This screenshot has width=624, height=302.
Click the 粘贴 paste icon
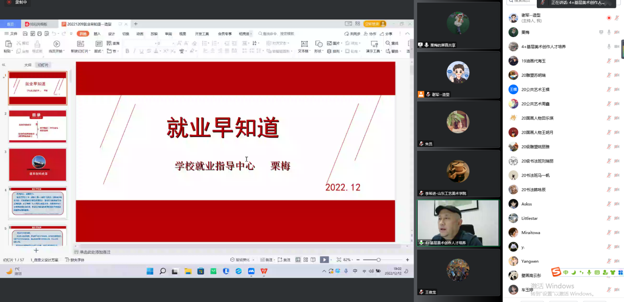(x=8, y=44)
